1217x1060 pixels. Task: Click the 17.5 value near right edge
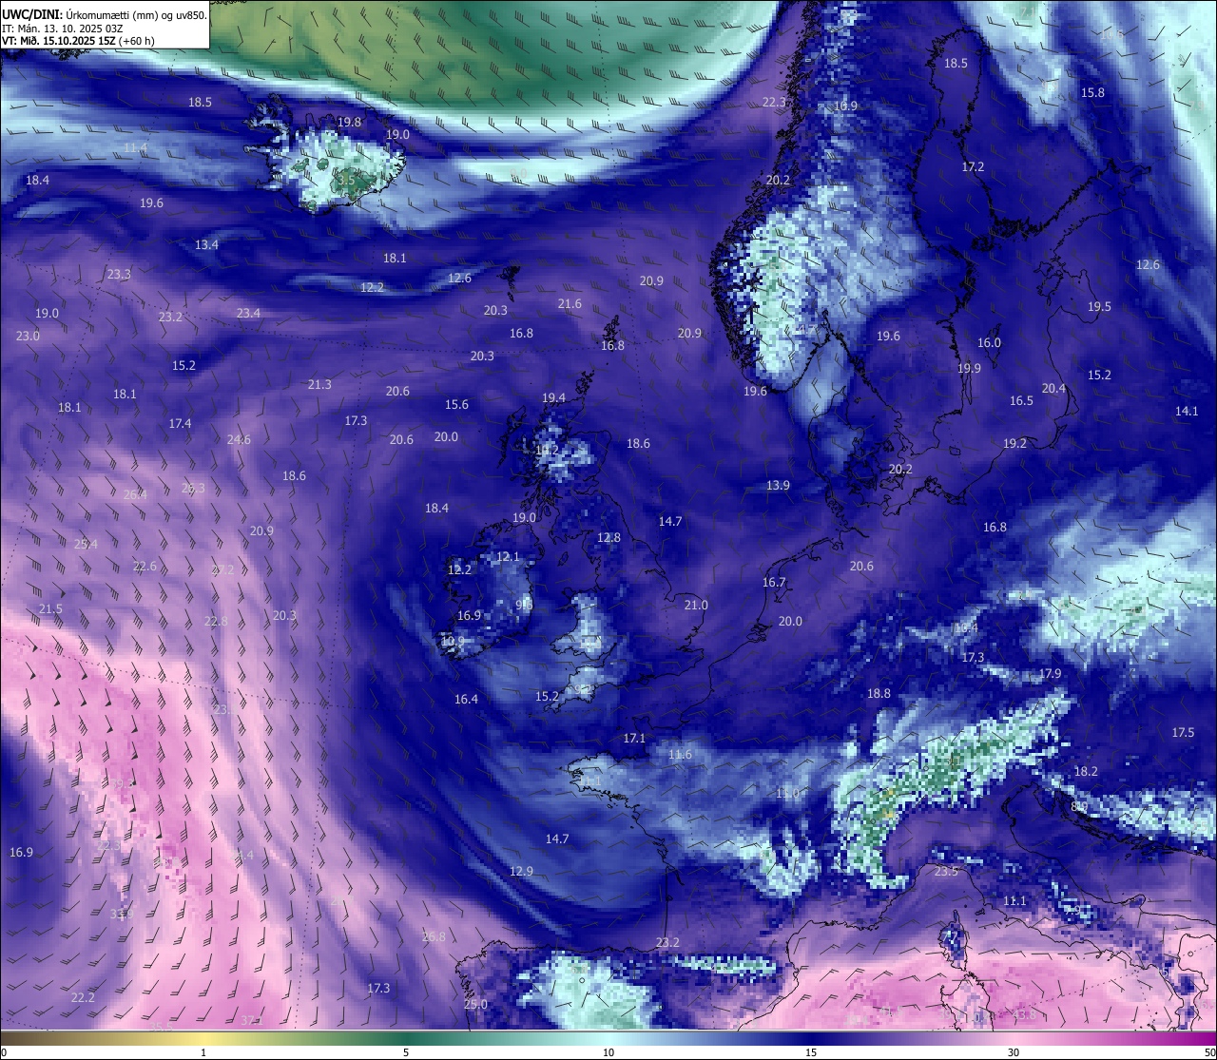click(x=1183, y=733)
